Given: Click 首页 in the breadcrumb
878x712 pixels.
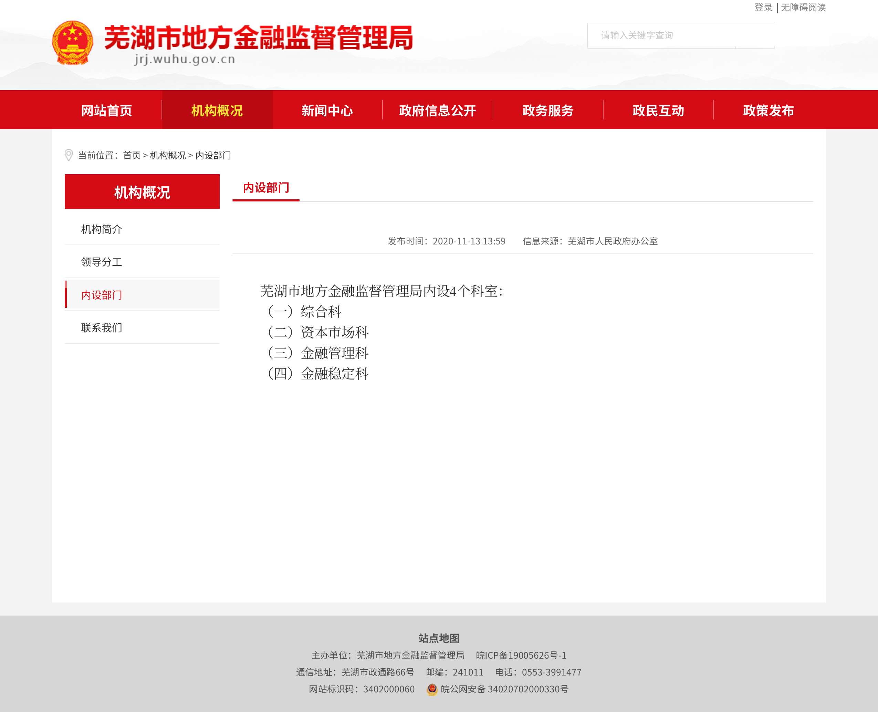Looking at the screenshot, I should click(132, 155).
